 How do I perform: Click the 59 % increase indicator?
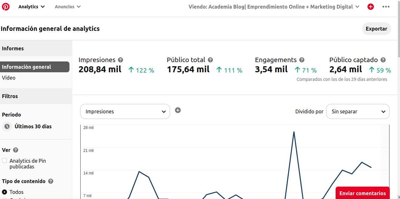(x=380, y=70)
